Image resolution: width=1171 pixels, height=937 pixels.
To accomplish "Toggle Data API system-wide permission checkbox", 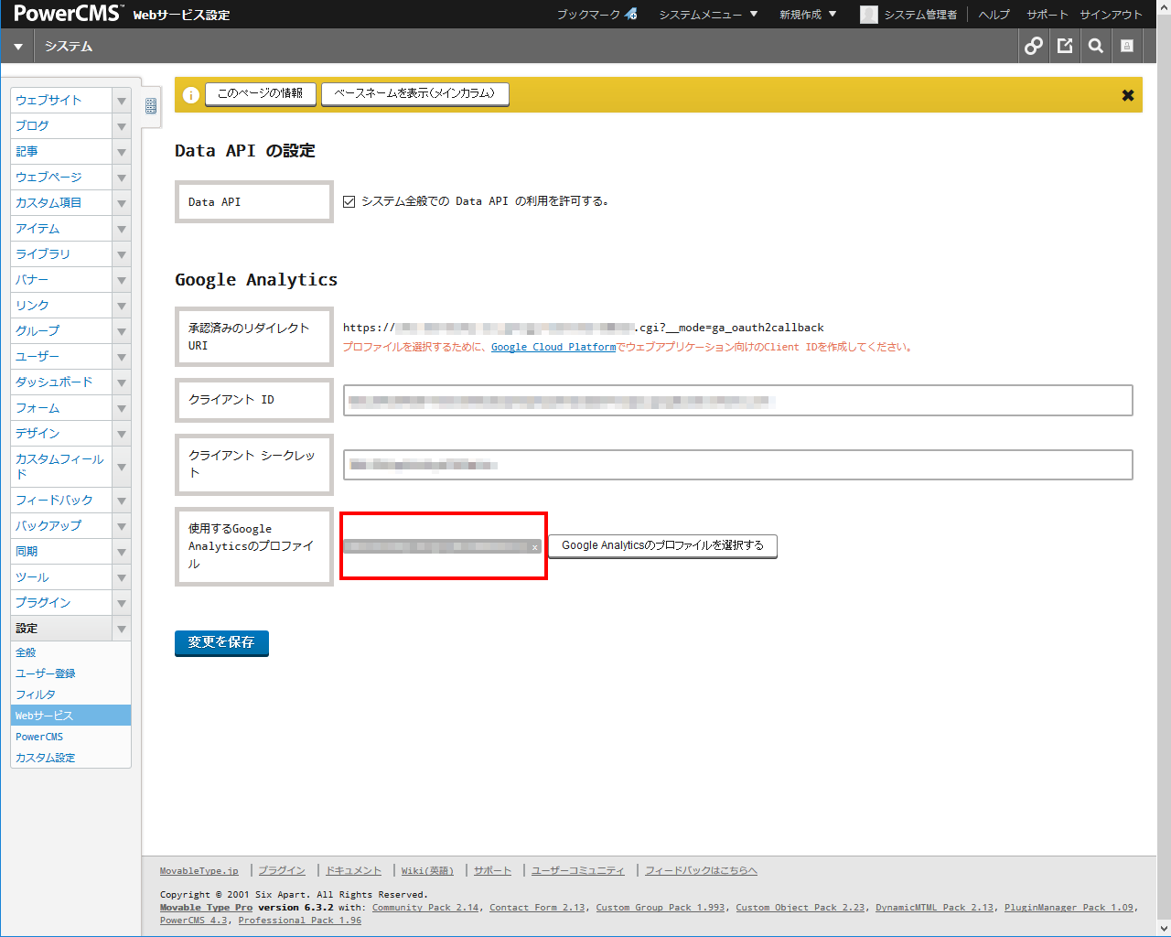I will 349,201.
